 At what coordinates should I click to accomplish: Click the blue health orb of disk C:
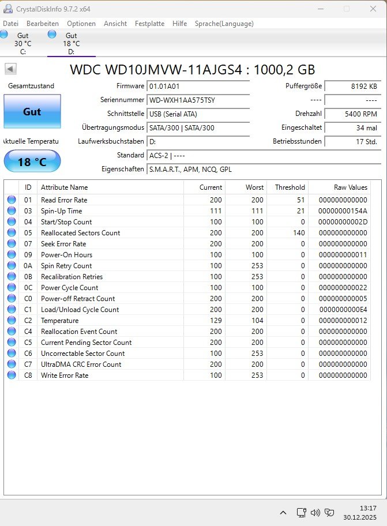[3, 34]
